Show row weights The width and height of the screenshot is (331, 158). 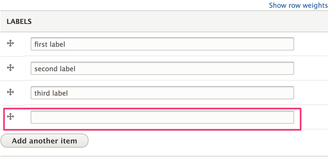tap(298, 5)
